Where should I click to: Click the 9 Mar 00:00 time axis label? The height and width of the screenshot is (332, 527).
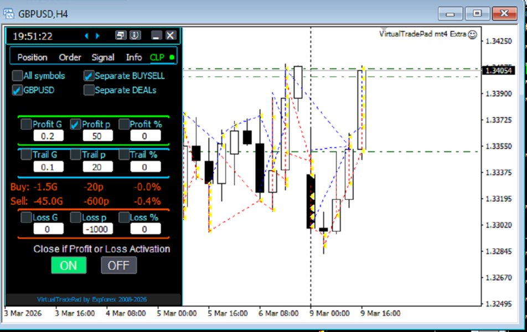pyautogui.click(x=329, y=313)
